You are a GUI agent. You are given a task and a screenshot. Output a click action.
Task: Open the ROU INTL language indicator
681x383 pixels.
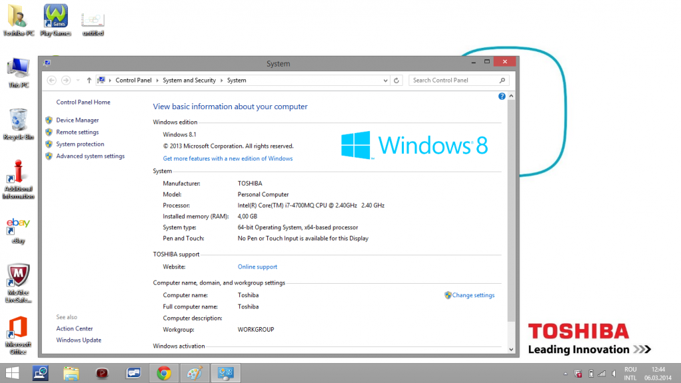coord(630,374)
